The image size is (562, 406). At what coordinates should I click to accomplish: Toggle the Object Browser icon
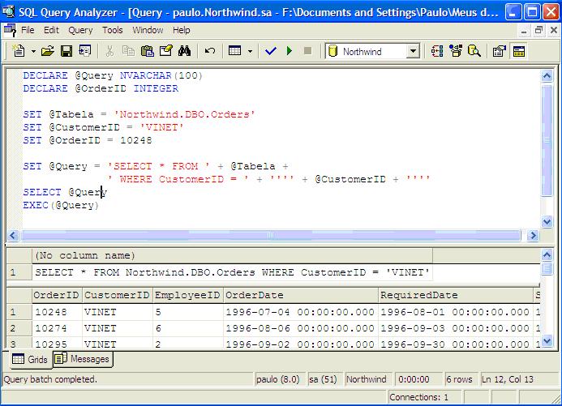457,51
